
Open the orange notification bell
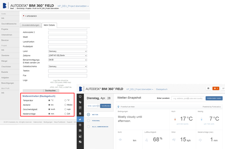[216, 88]
